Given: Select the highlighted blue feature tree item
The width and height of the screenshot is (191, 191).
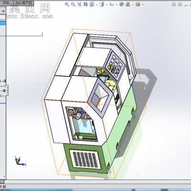Looking at the screenshot, I should (x=3, y=23).
